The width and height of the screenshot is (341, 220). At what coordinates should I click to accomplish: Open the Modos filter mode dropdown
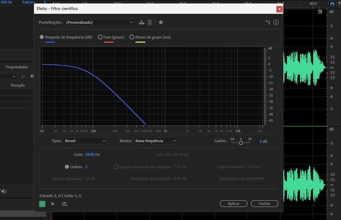click(155, 141)
